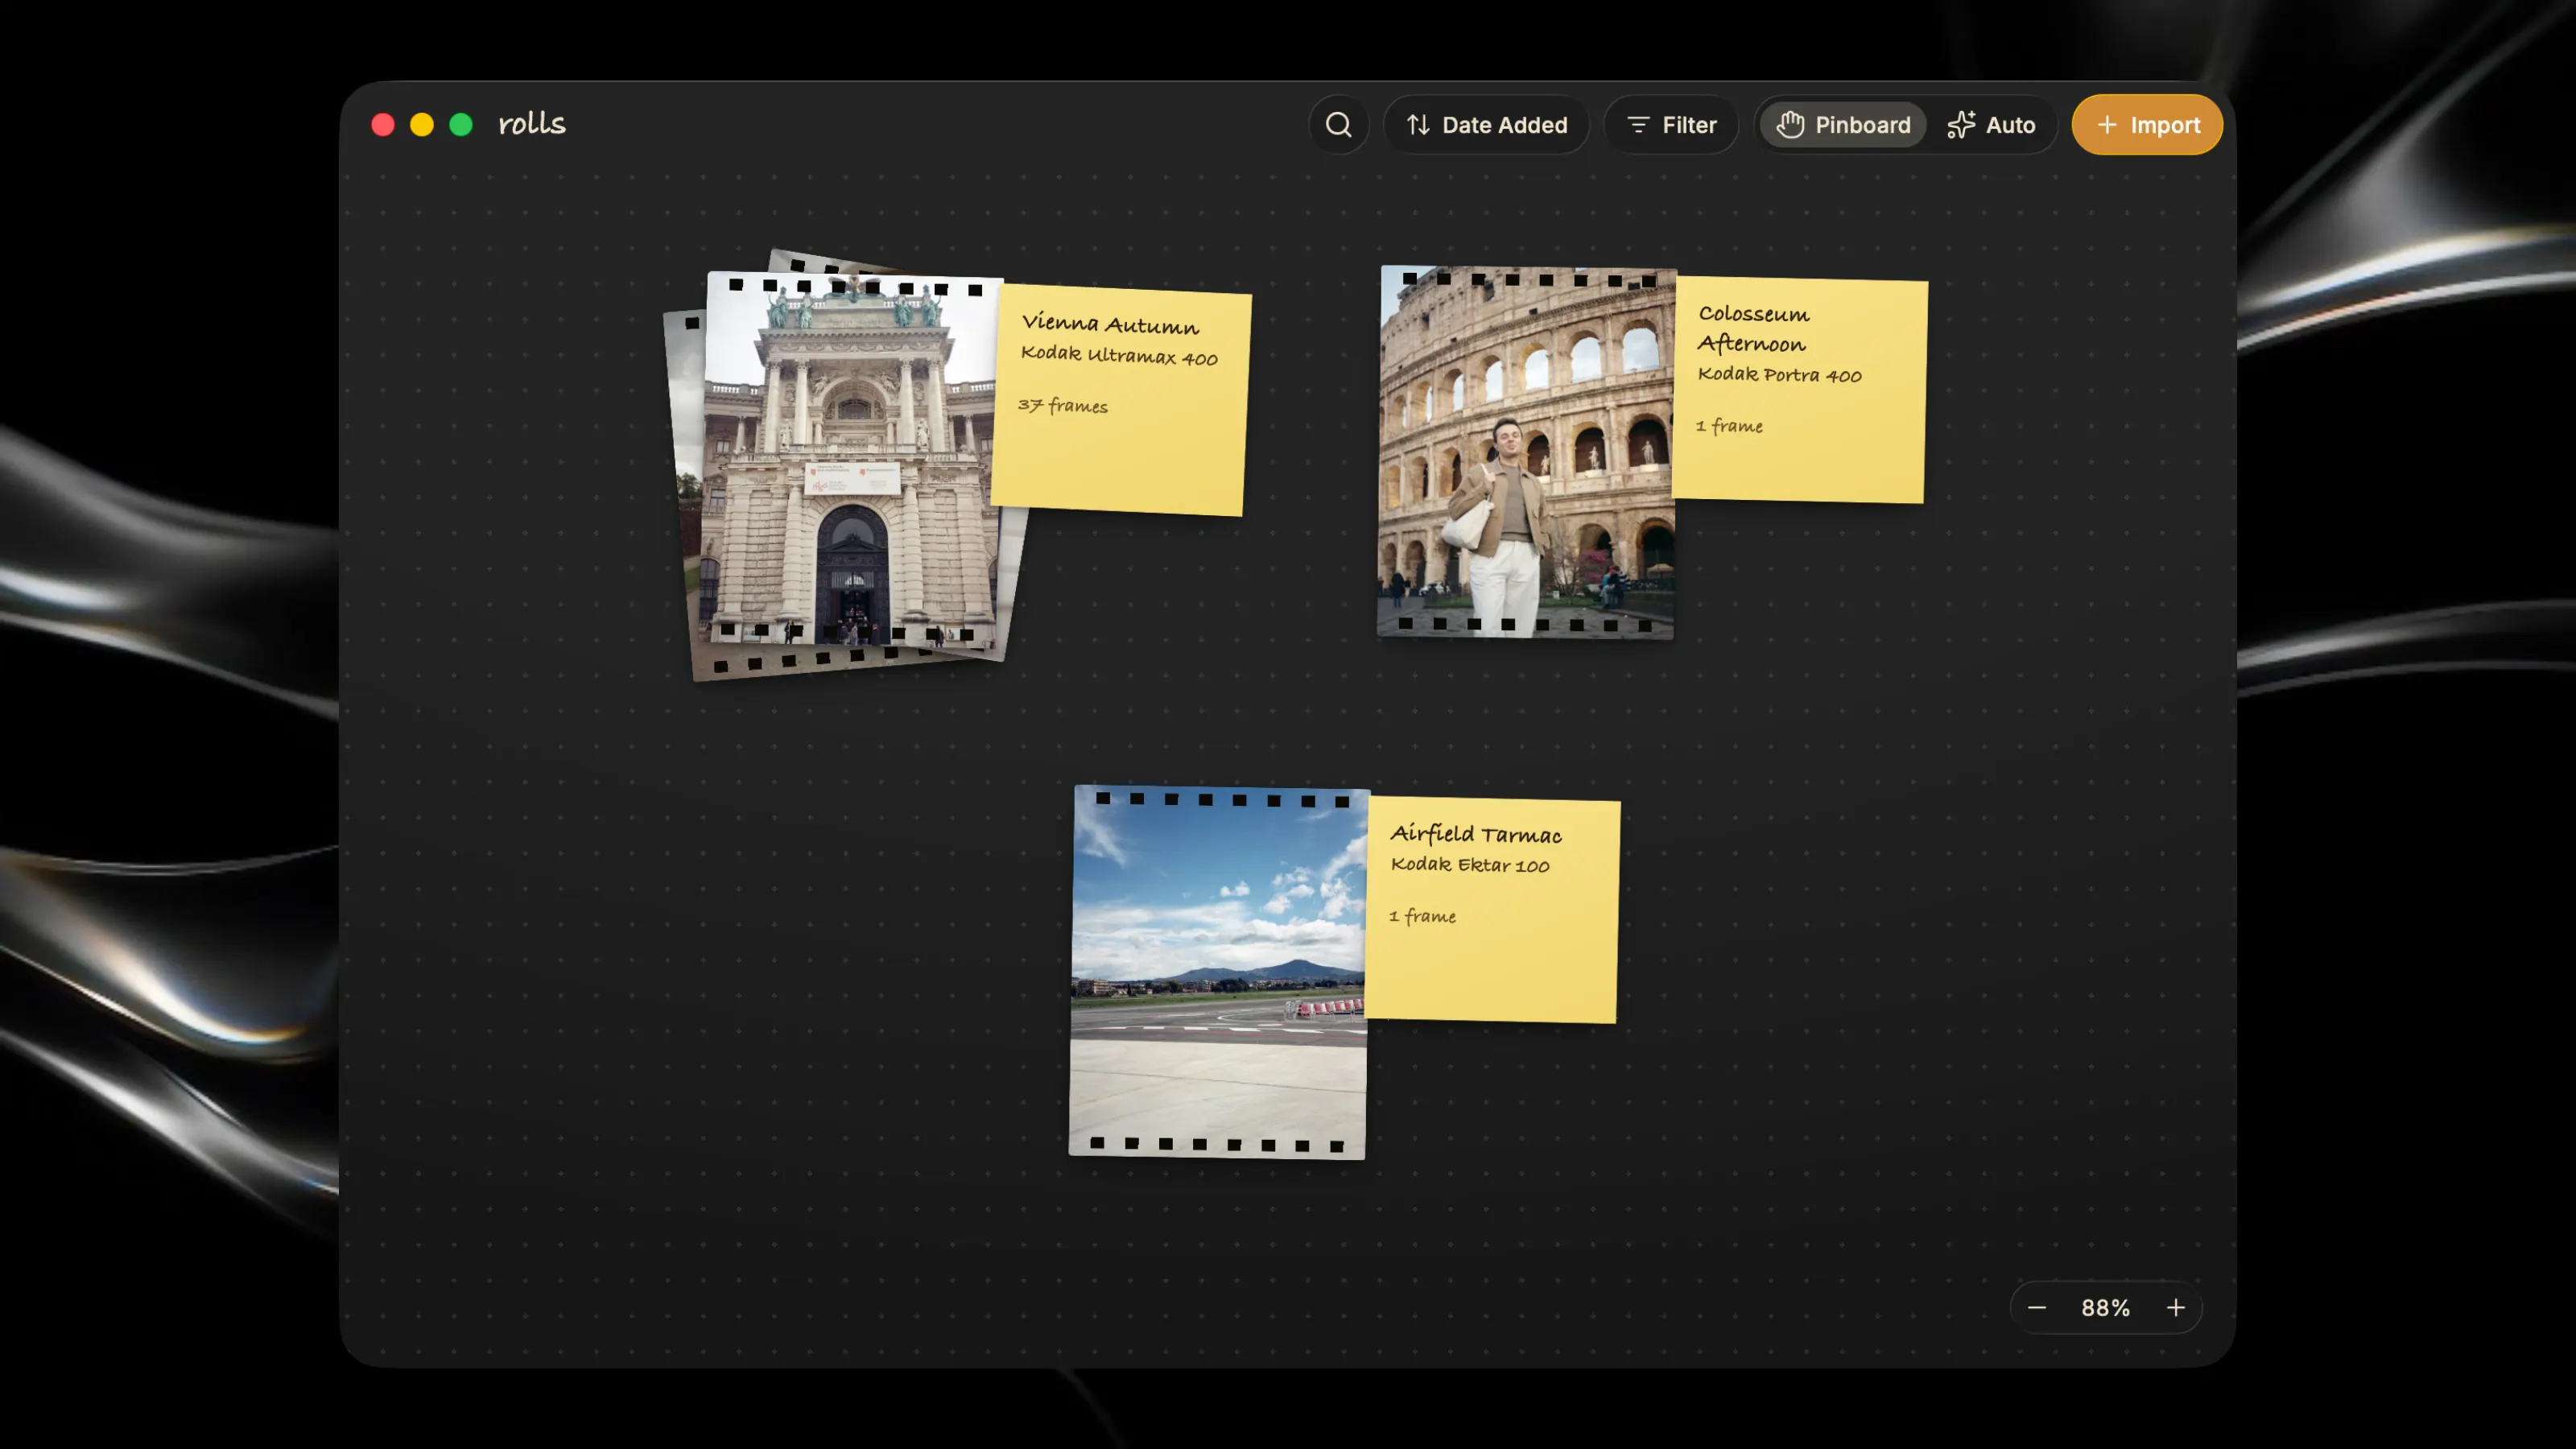Minimize the rolls window

[422, 125]
